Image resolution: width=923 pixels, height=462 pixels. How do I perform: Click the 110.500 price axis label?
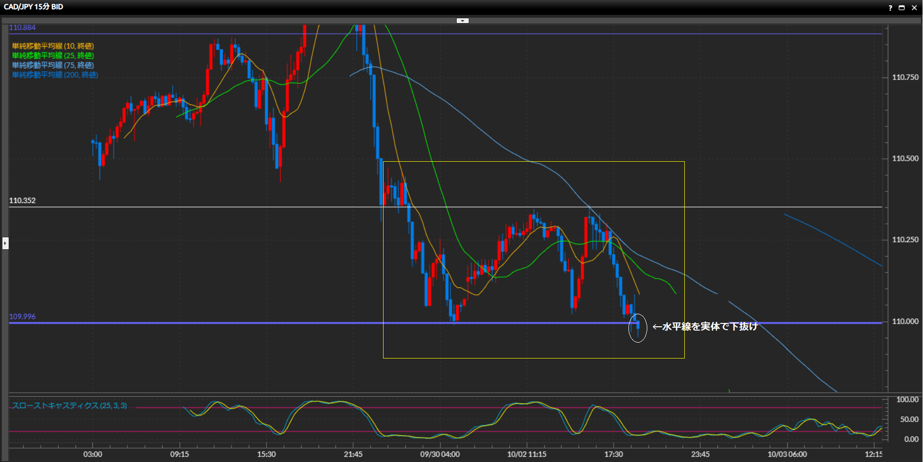pos(905,158)
